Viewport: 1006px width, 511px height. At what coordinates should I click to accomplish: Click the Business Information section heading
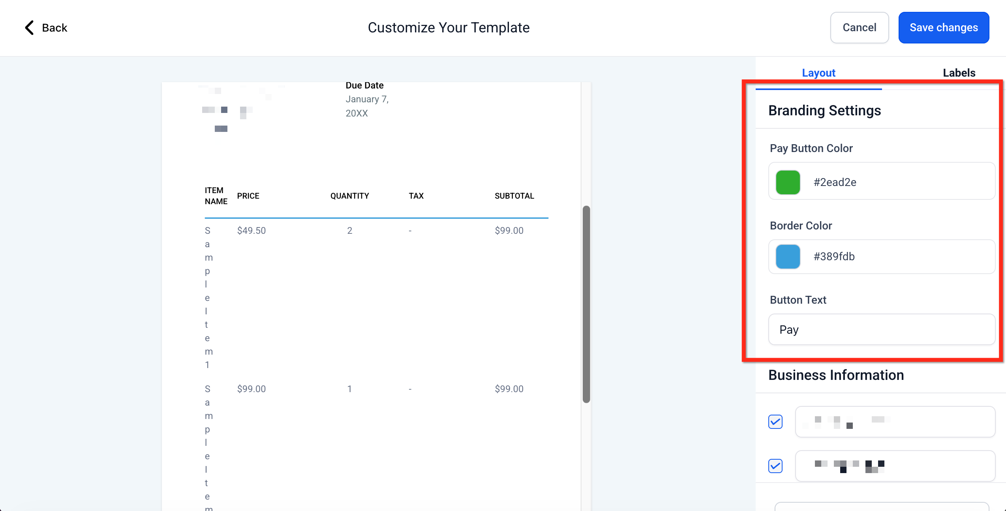836,375
